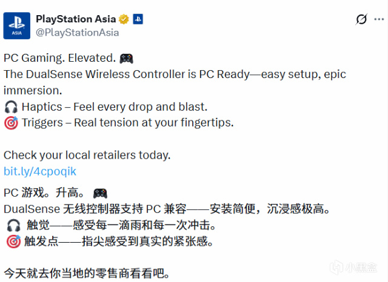Image resolution: width=388 pixels, height=282 pixels.
Task: Click the controller emoji after 'PC 游戏。升高。'
Action: pos(100,194)
